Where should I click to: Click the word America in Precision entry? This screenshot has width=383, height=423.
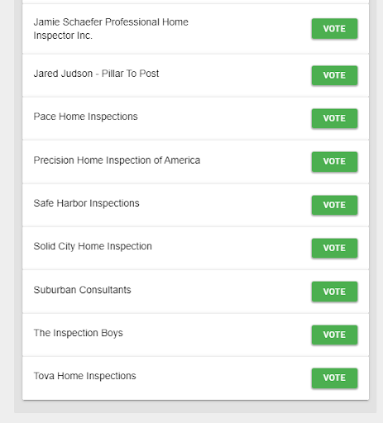182,160
